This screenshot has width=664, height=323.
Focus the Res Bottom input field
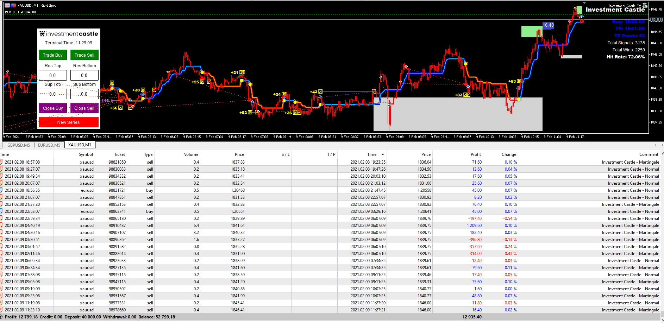(x=84, y=75)
